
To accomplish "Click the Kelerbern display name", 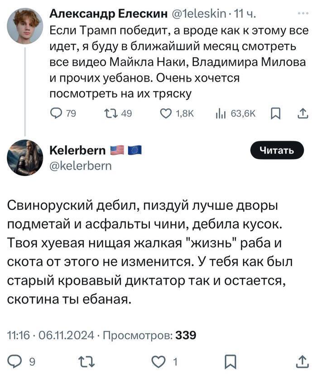I will [76, 151].
